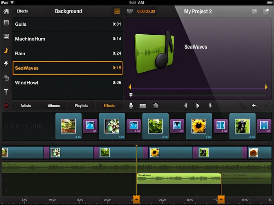Click the right orange arrow timeline marker
Viewport: 274px width, 205px height.
[221, 200]
